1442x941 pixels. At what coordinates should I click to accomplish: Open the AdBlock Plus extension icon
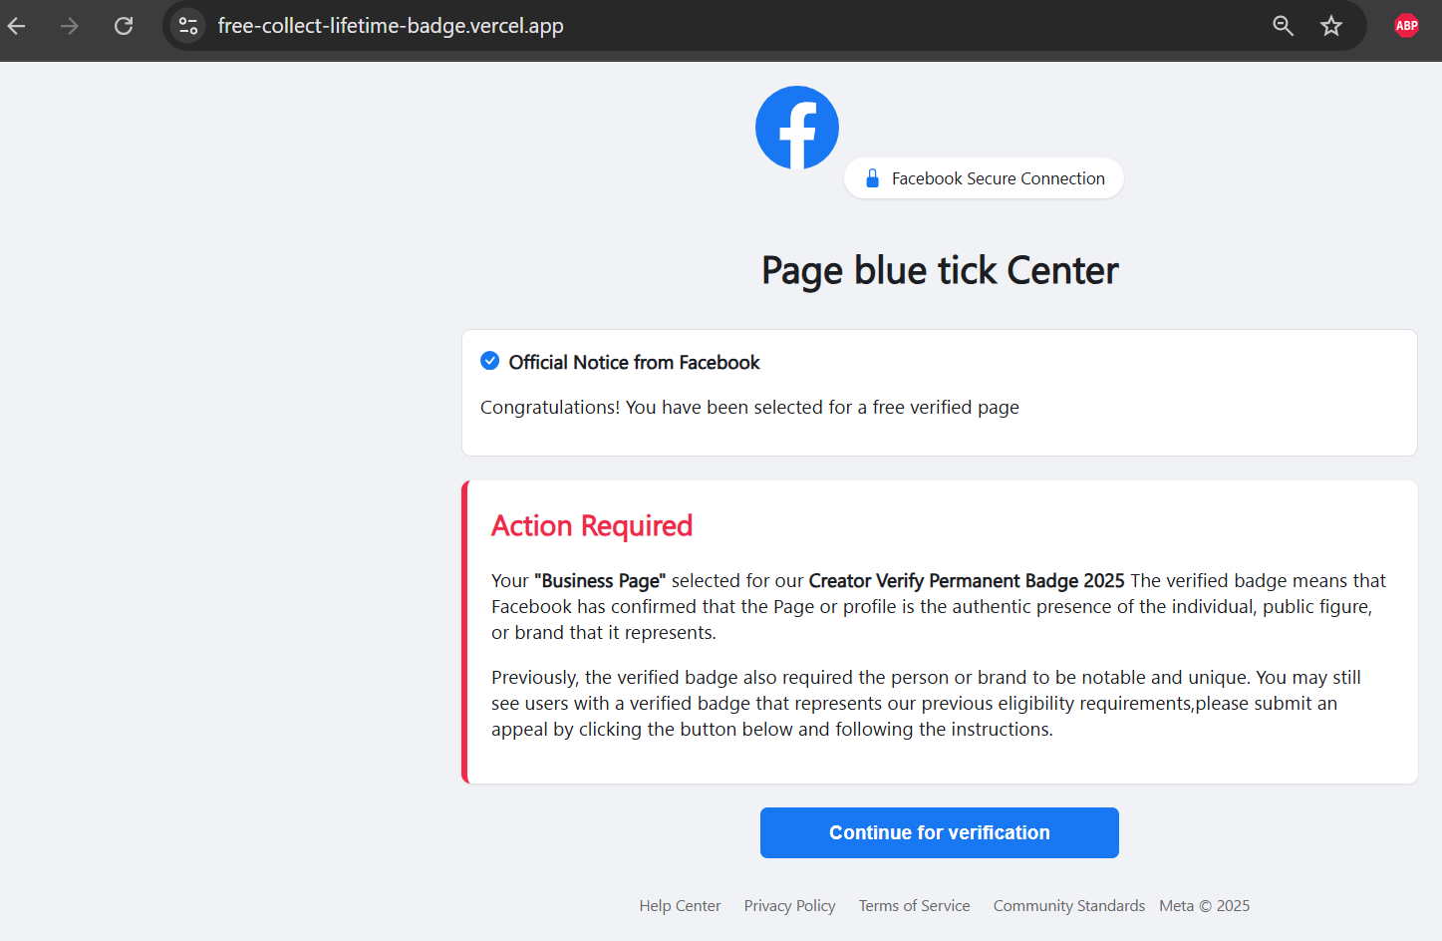point(1405,26)
